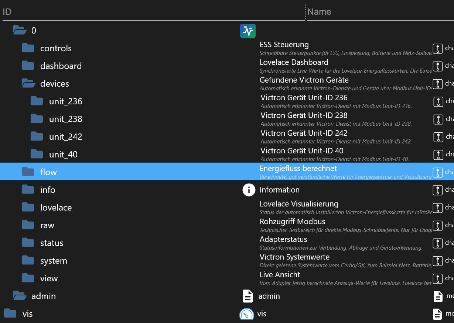This screenshot has width=454, height=323.
Task: Focus the Name filter field
Action: (380, 12)
